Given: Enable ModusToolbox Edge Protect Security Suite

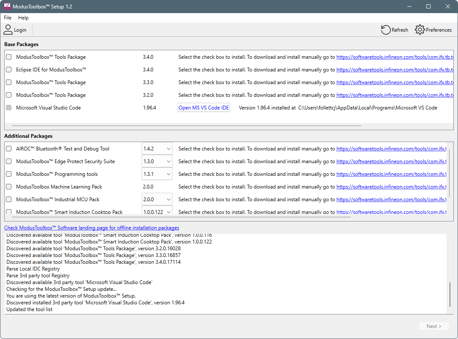Looking at the screenshot, I should 8,161.
